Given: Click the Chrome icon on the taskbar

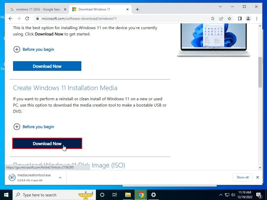Looking at the screenshot, I should click(141, 195).
